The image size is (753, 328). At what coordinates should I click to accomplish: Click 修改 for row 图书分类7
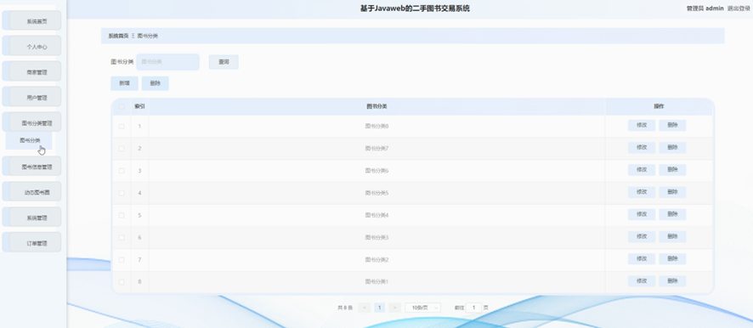pos(642,148)
